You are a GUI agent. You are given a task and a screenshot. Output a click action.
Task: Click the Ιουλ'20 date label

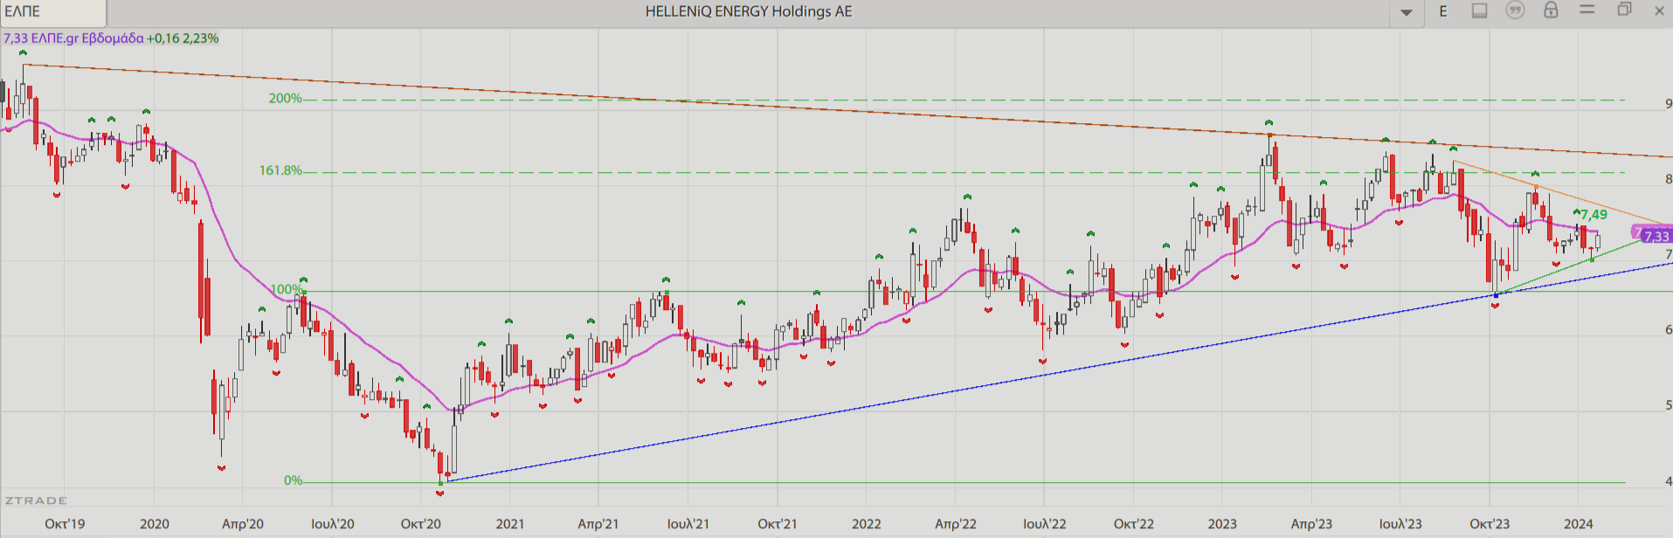(333, 524)
